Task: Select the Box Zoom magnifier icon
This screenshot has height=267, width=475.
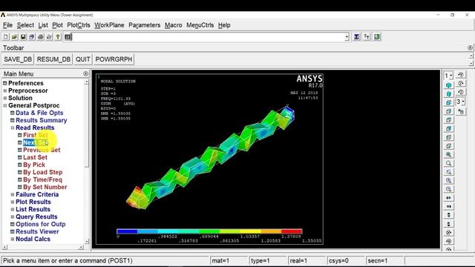Action: 448,163
